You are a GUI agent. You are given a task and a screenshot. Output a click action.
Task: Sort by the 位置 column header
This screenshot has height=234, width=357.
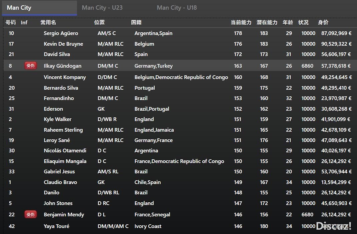point(99,22)
